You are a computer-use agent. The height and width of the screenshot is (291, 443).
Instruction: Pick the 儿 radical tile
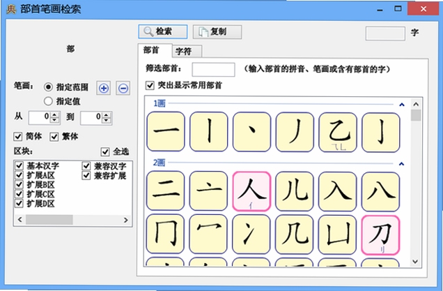pos(295,191)
